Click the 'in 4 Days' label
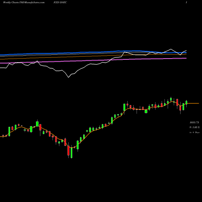The height and width of the screenshot is (202, 202). 194,133
